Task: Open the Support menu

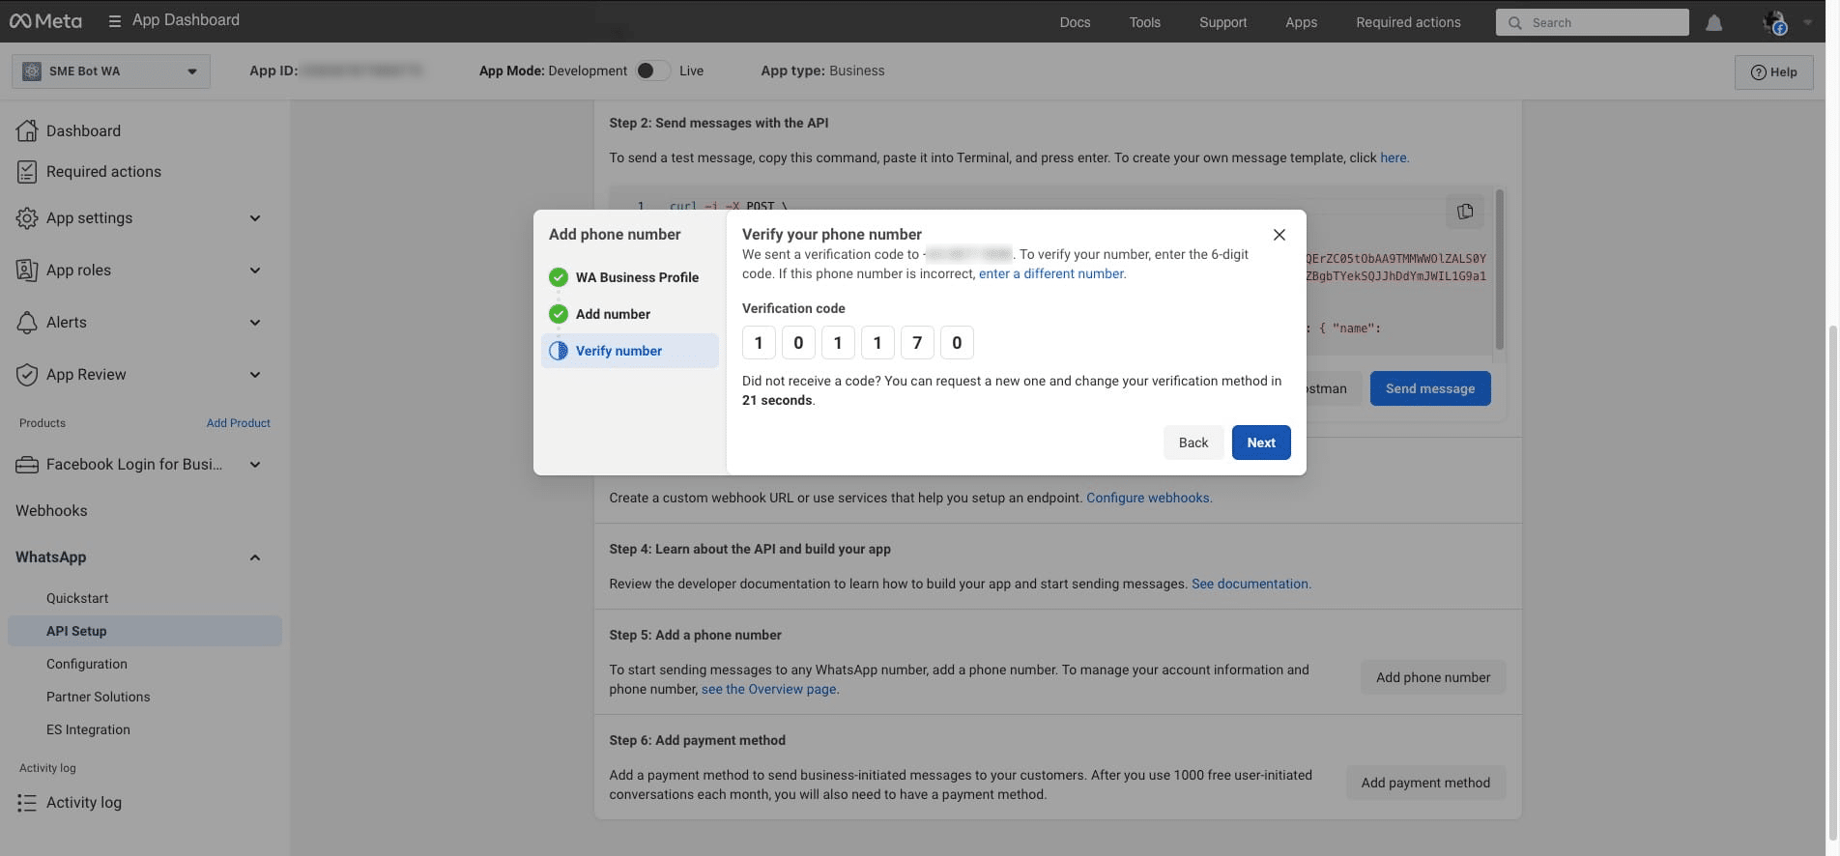Action: [1222, 22]
